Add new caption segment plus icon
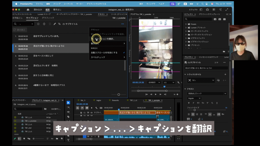Screen dimensions: 260x146 (x=38, y=24)
